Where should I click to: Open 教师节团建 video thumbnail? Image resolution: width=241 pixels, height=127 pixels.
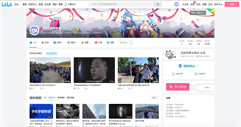click(147, 111)
